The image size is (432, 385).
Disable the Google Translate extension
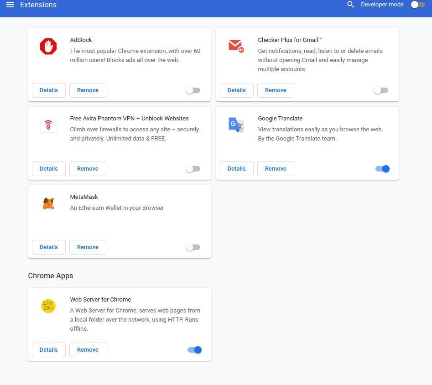click(382, 169)
